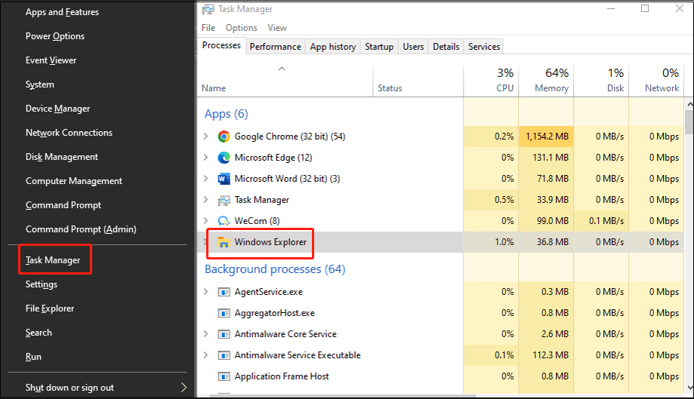Sort processes by the Name column
Image resolution: width=694 pixels, height=399 pixels.
214,88
